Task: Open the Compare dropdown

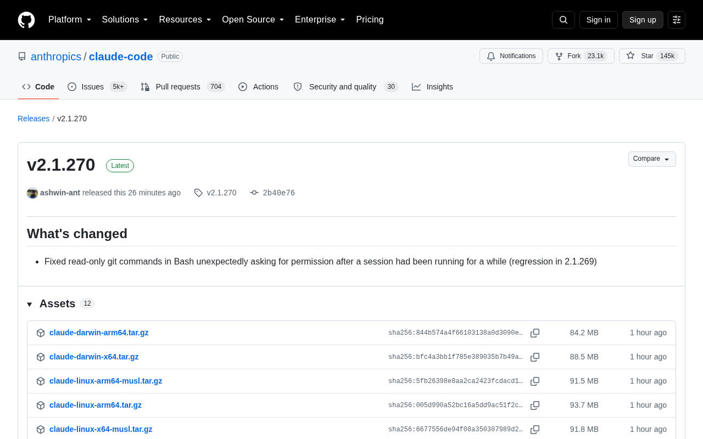Action: [652, 159]
